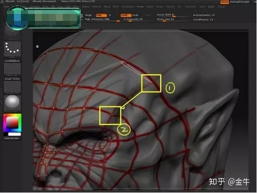Toggle the orange Rgb mode button
257x193 pixels.
pyautogui.click(x=101, y=15)
